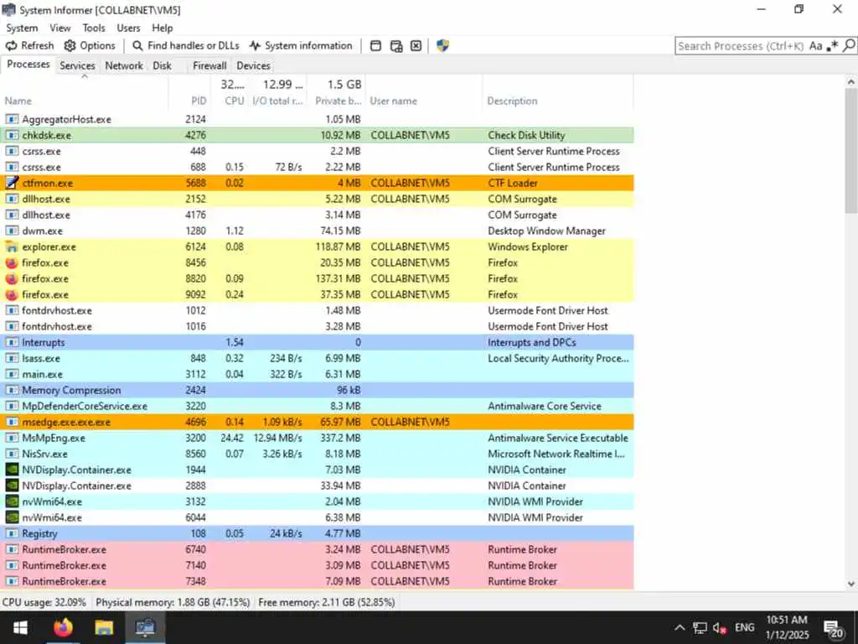Click firefox.exe icon with PID 8820

(12, 278)
